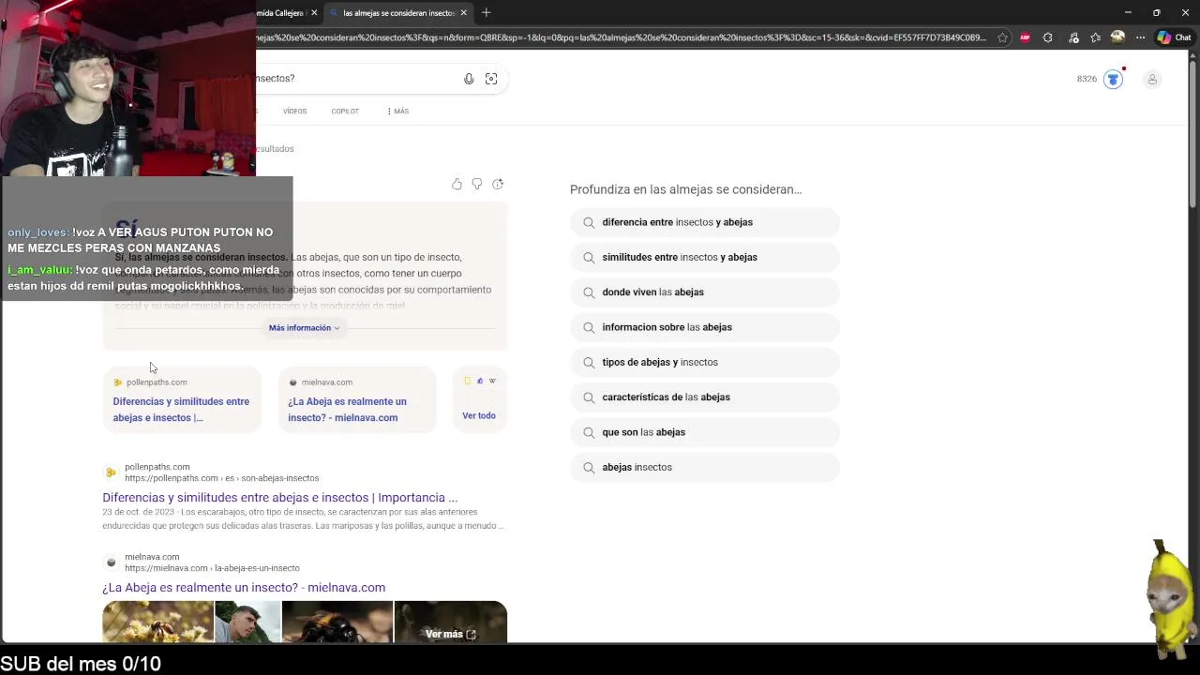The image size is (1200, 675).
Task: Click 'Ver todo' sources link
Action: point(479,415)
